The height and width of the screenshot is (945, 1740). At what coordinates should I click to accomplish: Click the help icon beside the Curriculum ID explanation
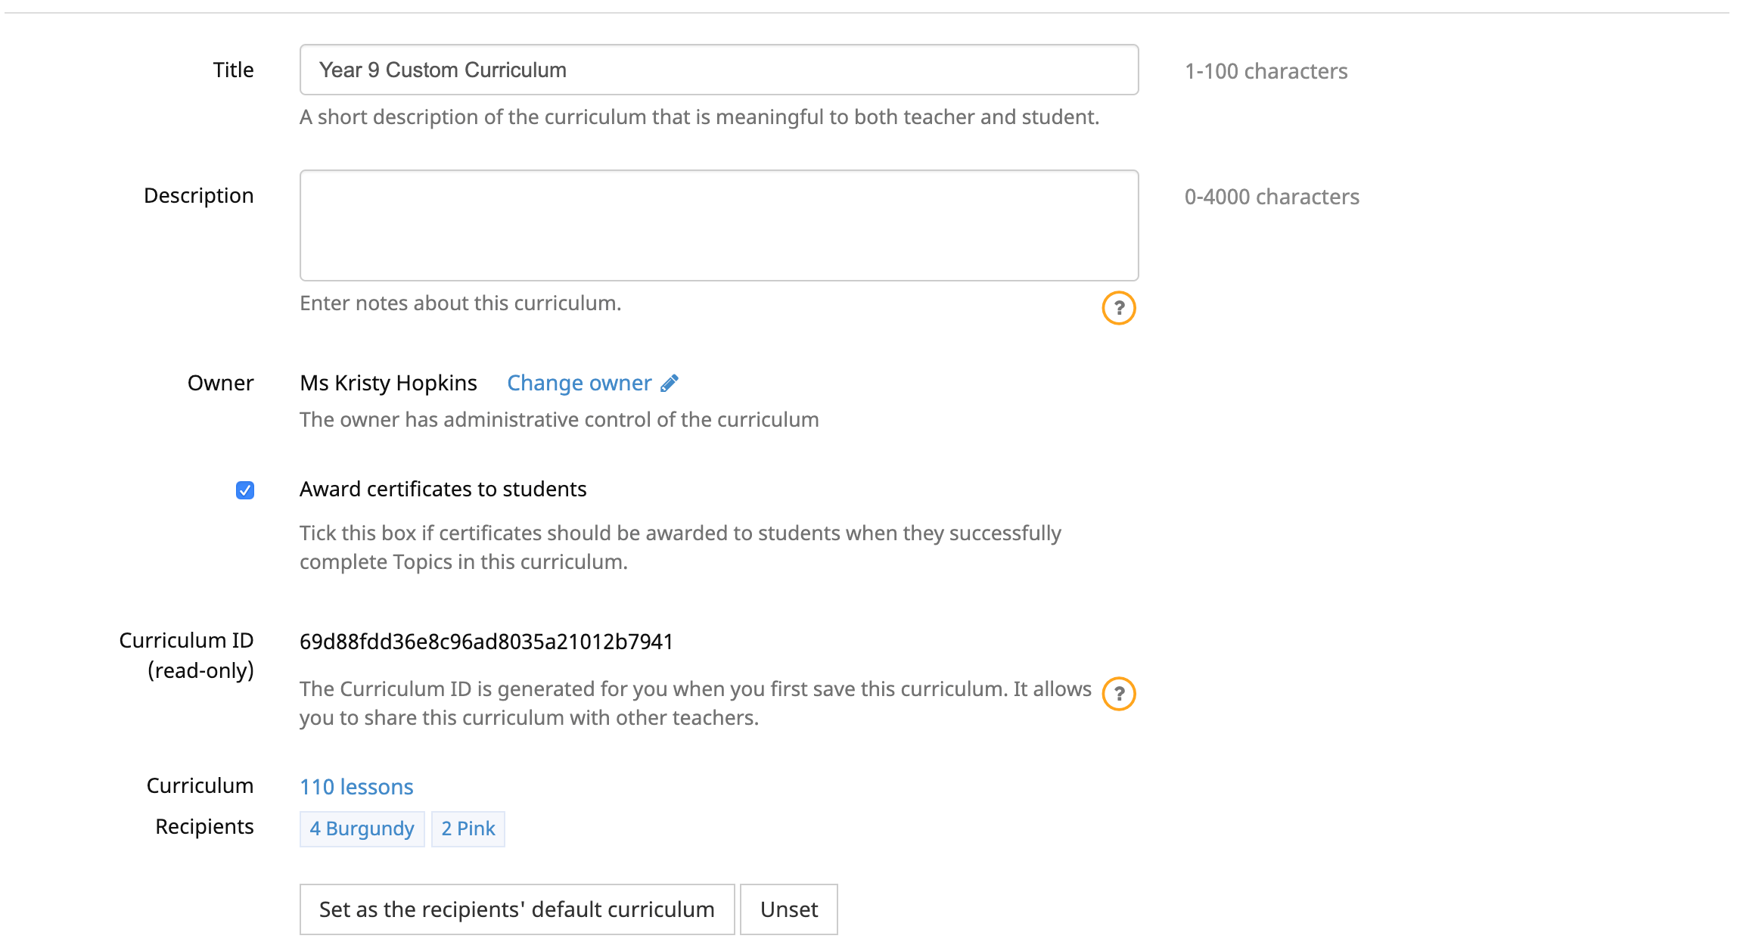(x=1118, y=694)
